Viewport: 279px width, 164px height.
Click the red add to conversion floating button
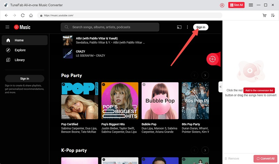tap(212, 59)
